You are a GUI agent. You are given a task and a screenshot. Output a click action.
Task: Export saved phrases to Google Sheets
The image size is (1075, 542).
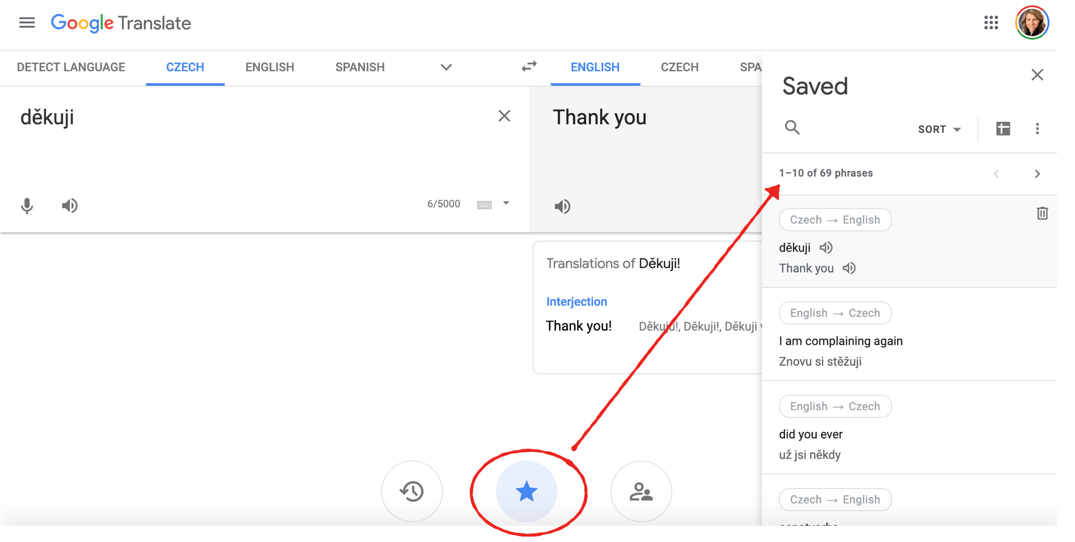pos(1003,129)
